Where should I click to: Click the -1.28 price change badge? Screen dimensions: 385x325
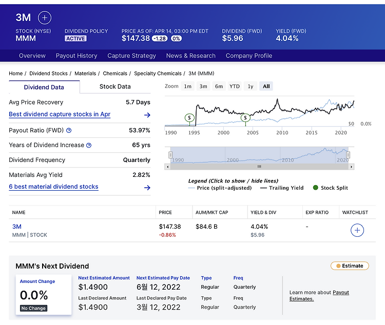click(160, 38)
